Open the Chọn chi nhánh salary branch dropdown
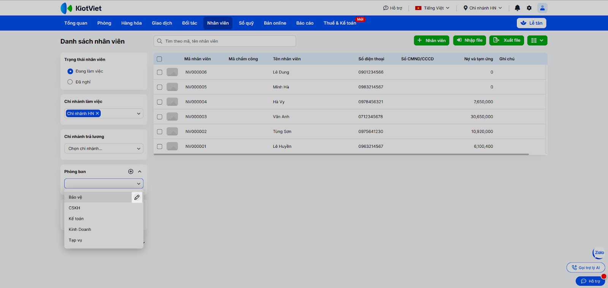This screenshot has width=608, height=288. point(104,149)
